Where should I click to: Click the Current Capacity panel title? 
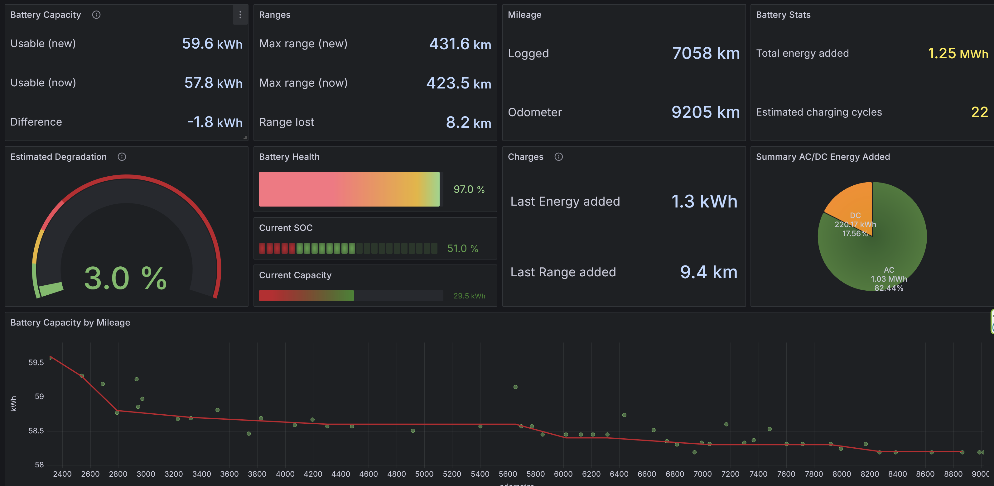pos(295,275)
